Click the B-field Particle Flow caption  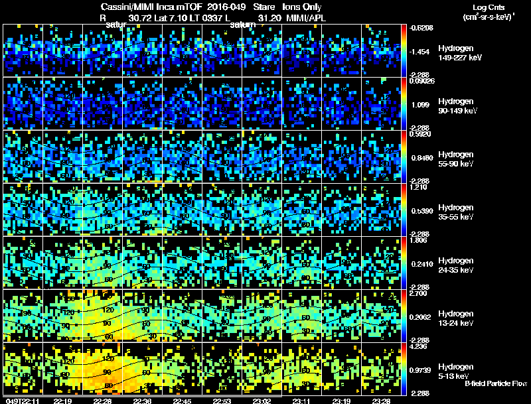pos(496,383)
